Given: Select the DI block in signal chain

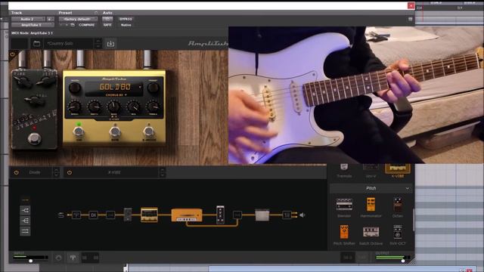Looking at the screenshot, I should pyautogui.click(x=93, y=215).
